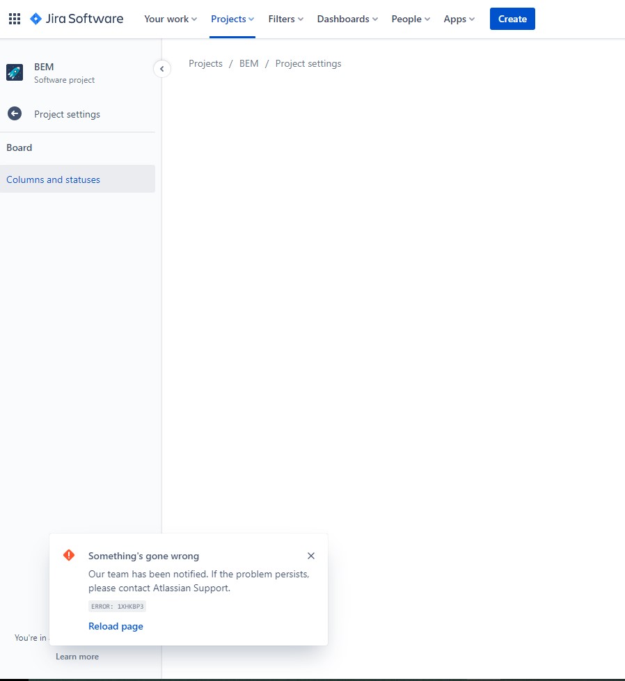The height and width of the screenshot is (681, 625).
Task: Open the Projects dropdown menu
Action: tap(232, 19)
